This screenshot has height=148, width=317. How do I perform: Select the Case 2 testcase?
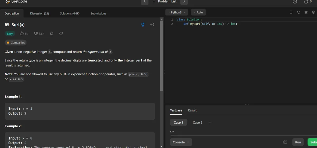[x=198, y=122]
